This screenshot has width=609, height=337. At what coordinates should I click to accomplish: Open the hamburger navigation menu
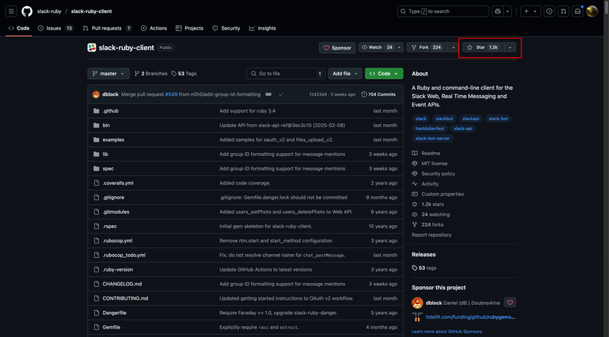[x=11, y=11]
